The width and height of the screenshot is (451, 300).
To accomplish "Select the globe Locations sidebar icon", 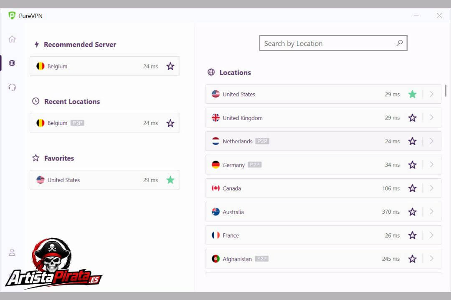I will click(x=12, y=63).
